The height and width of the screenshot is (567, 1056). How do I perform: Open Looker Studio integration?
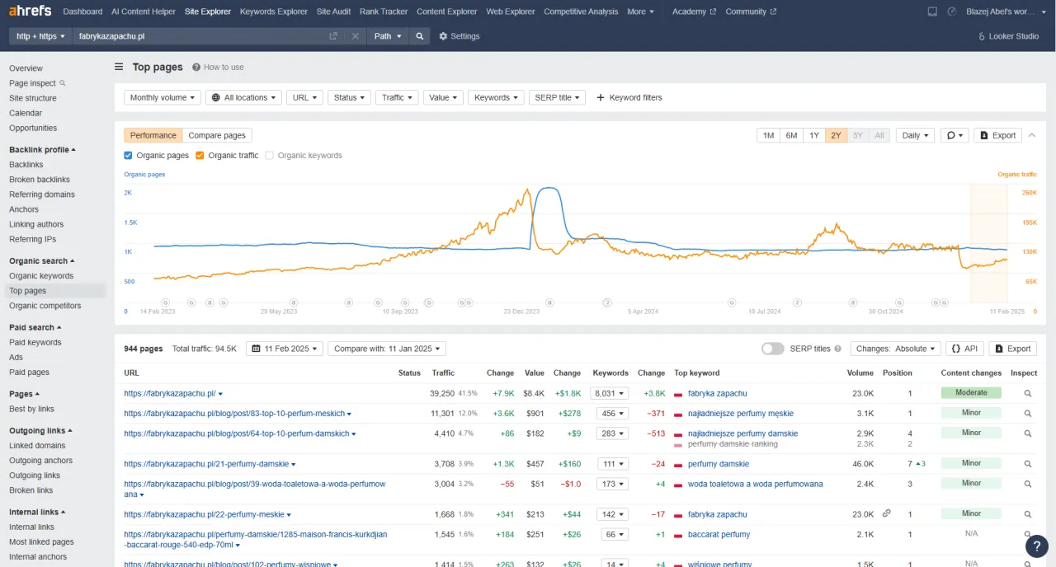click(1007, 36)
